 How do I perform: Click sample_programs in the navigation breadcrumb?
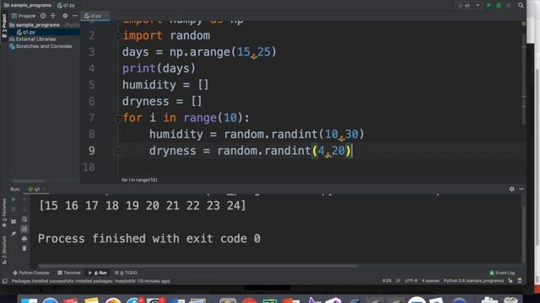tap(28, 6)
